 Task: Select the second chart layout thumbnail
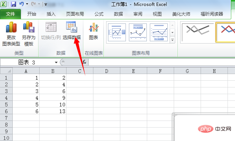pyautogui.click(x=138, y=32)
